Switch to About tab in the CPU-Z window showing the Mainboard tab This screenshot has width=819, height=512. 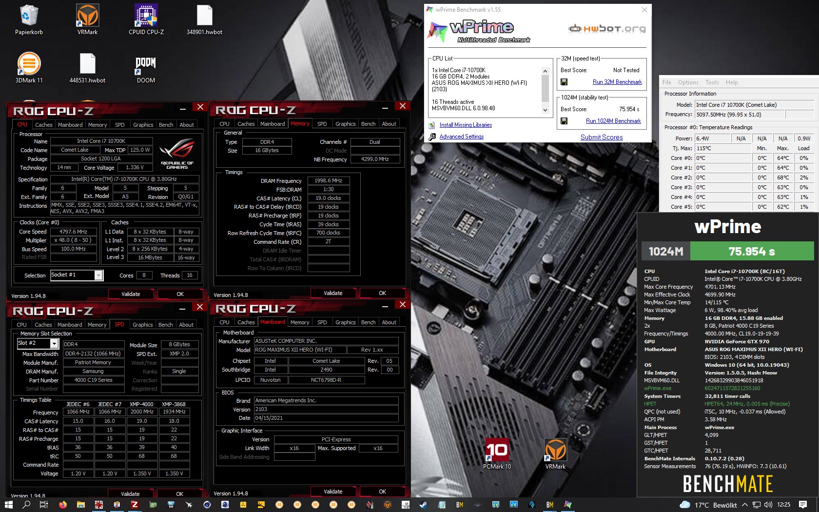click(x=389, y=322)
